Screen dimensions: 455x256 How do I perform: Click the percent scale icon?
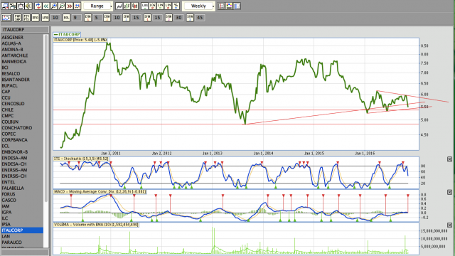(176, 6)
